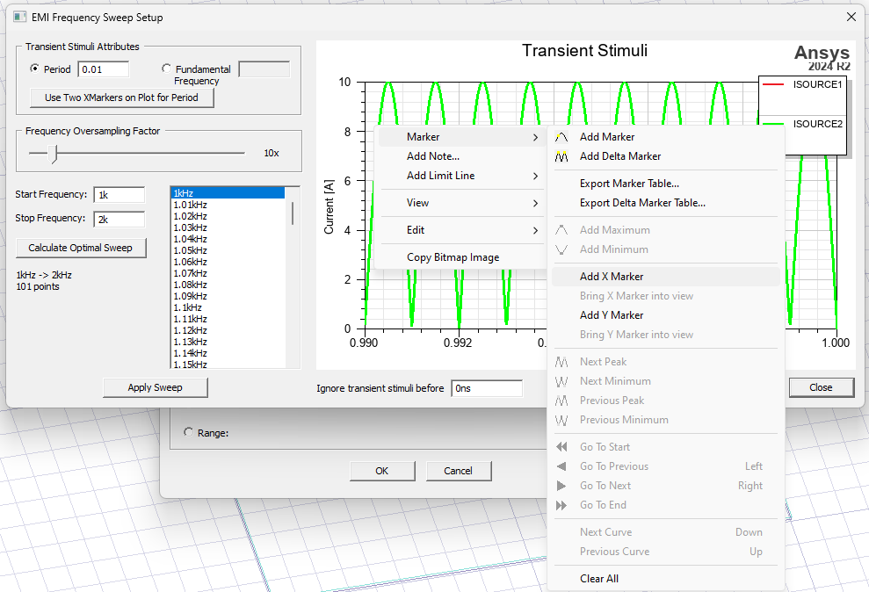Click the Apply Sweep button
The image size is (869, 592).
pos(155,387)
